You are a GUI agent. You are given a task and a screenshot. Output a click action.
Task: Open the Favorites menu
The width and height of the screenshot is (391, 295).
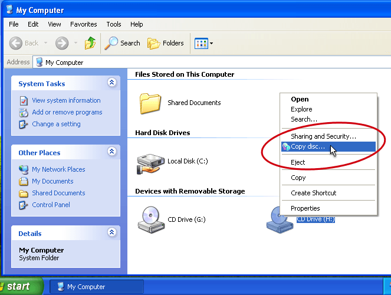[83, 24]
